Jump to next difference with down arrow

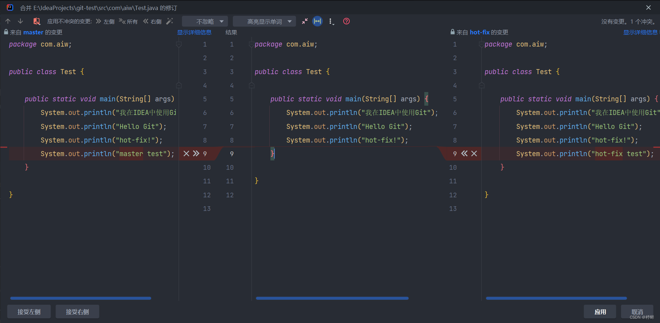click(20, 21)
